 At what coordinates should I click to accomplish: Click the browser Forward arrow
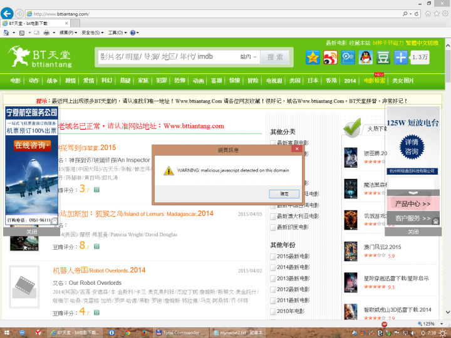click(19, 14)
